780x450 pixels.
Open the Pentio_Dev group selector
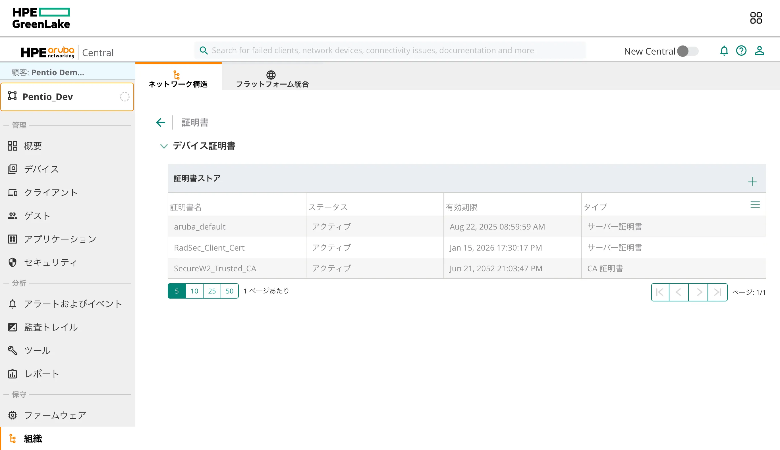click(67, 97)
